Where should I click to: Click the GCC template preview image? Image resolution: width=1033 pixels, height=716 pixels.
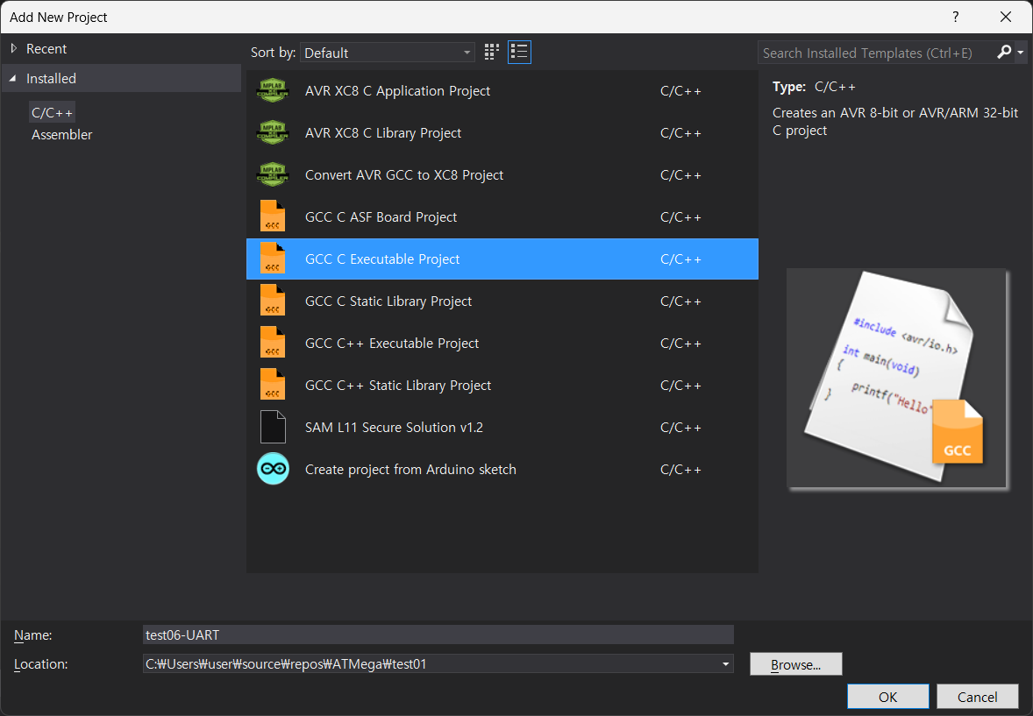[896, 378]
